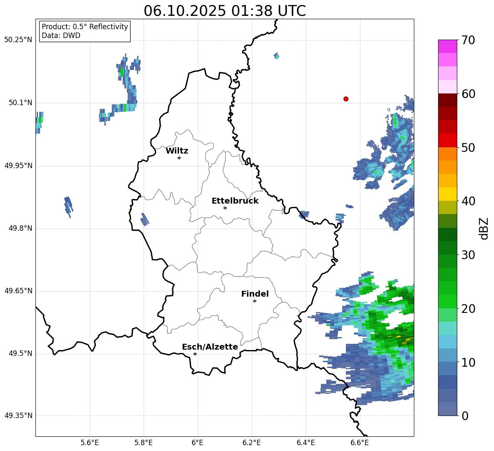
Task: Click the title 06.10.2025 01:38 UTC
Action: pos(224,11)
